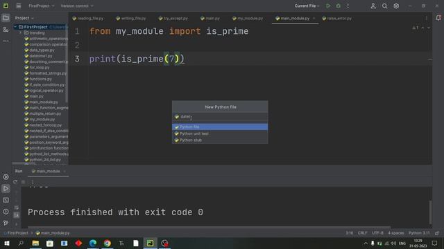
Task: Open the Structure tool window icon
Action: [x=6, y=29]
